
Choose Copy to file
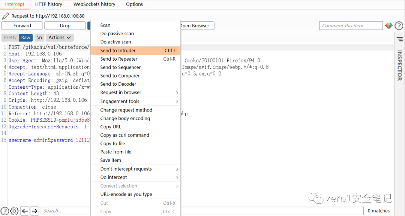click(x=135, y=144)
